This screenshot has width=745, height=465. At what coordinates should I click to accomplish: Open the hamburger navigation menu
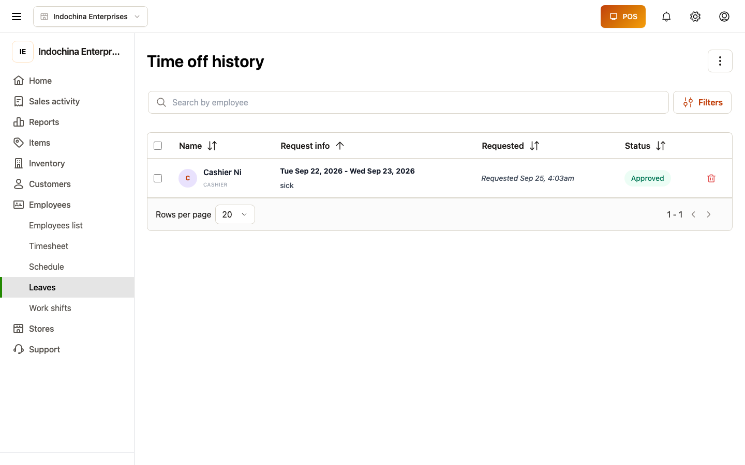click(17, 17)
